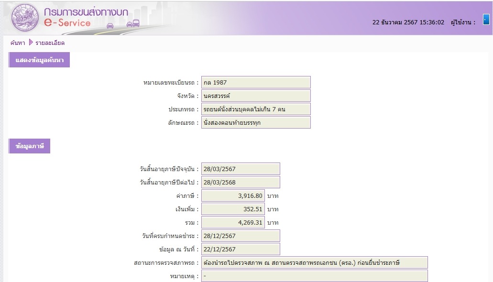Click the vehicle body field นั่งสองตอนท้ายบรรทุก
This screenshot has height=282, width=493.
tap(256, 123)
